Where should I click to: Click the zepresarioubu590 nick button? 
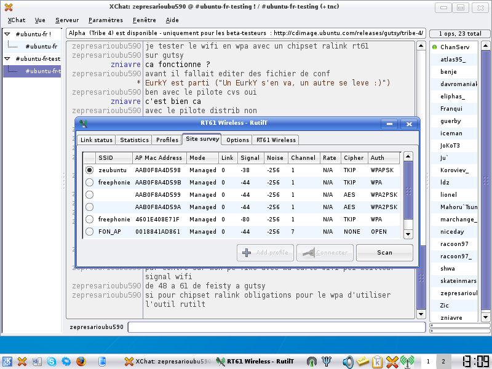97,327
